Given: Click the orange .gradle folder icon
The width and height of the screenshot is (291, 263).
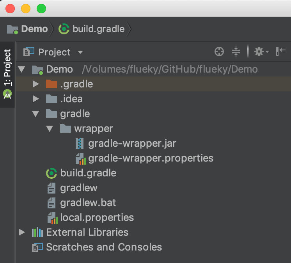Looking at the screenshot, I should pyautogui.click(x=51, y=84).
